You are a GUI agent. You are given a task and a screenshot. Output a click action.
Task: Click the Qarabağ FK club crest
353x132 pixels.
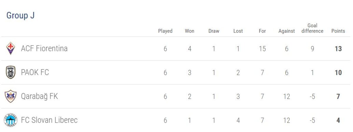11,96
